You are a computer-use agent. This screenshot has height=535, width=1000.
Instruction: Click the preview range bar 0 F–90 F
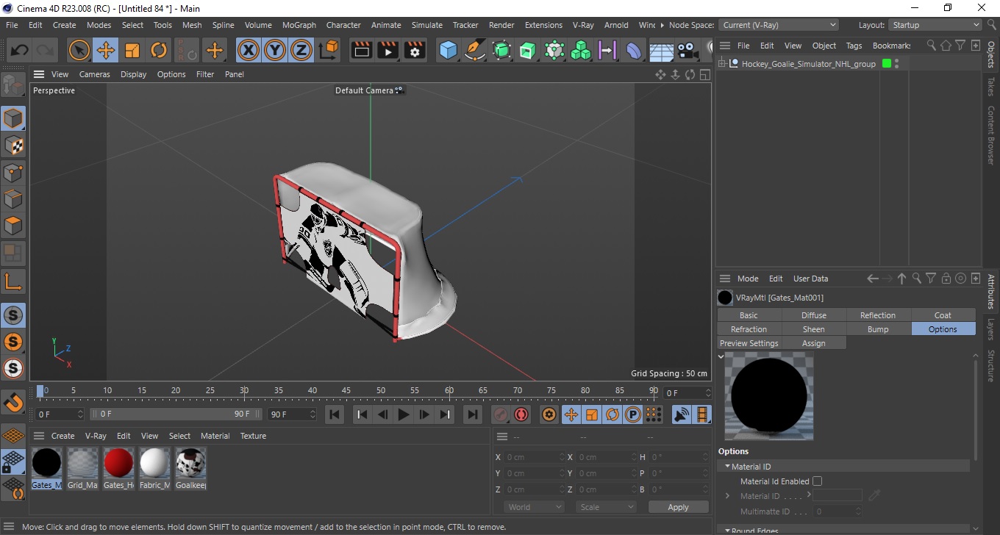pos(176,414)
